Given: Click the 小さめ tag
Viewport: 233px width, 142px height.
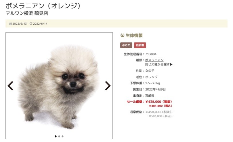Looking at the screenshot, I should click(x=126, y=45).
